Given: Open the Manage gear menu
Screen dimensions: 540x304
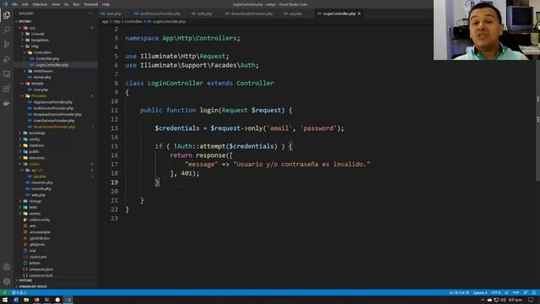Looking at the screenshot, I should [x=7, y=281].
